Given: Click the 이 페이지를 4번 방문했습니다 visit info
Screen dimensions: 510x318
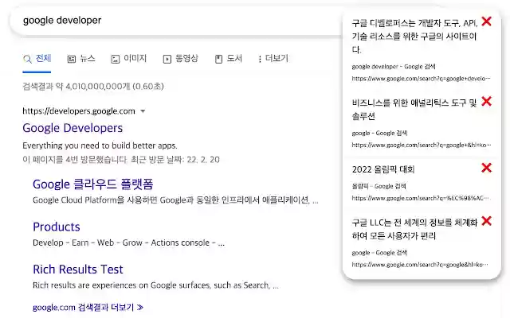Looking at the screenshot, I should point(121,160).
